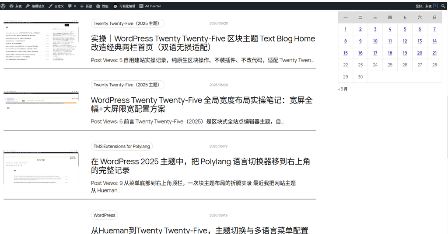This screenshot has height=234, width=448.
Task: Open calendar day 1 posts
Action: [x=346, y=29]
